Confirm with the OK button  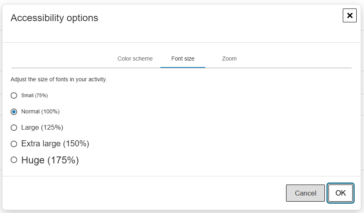pyautogui.click(x=340, y=193)
